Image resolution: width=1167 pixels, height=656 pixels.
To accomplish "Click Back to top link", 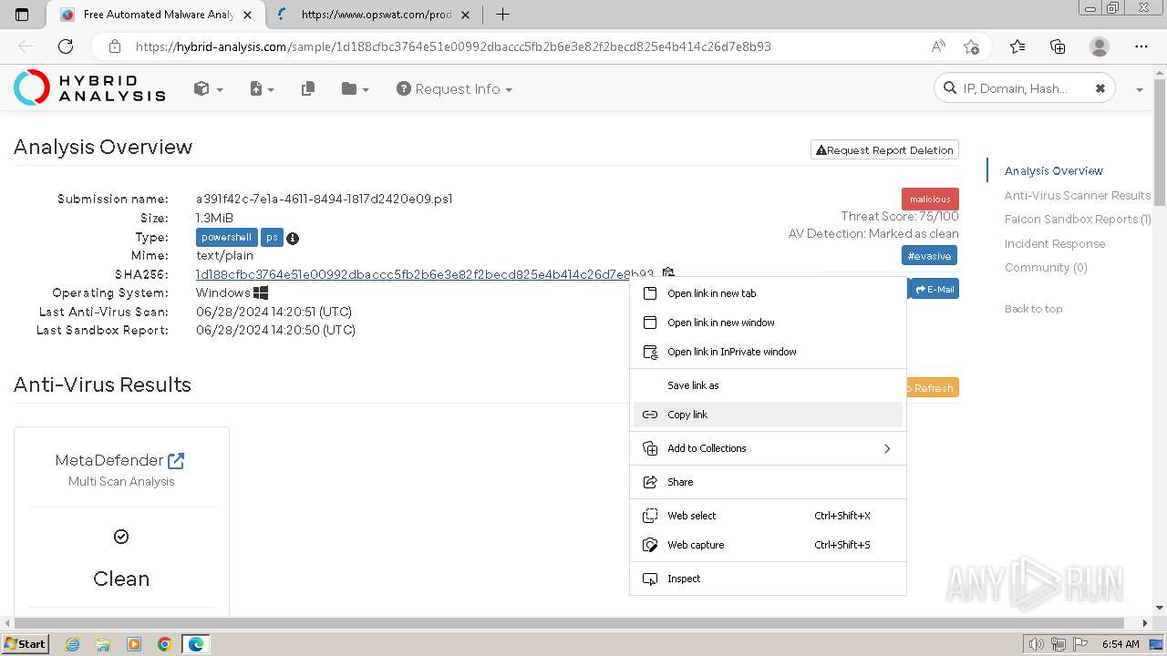I will (x=1033, y=309).
